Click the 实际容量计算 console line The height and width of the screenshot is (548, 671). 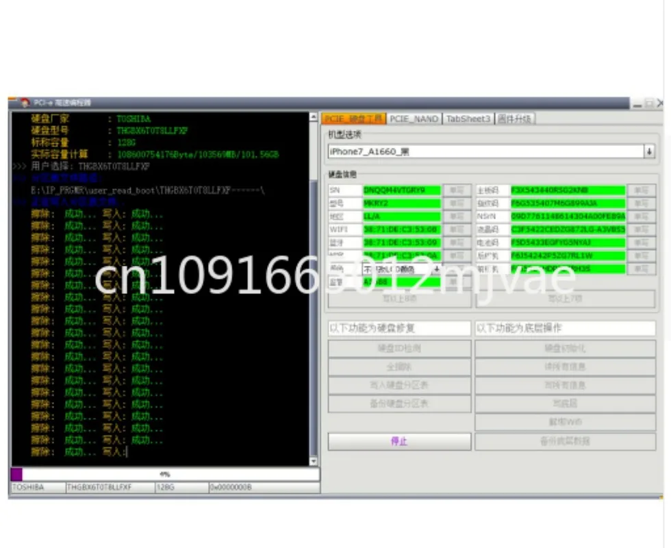point(155,155)
